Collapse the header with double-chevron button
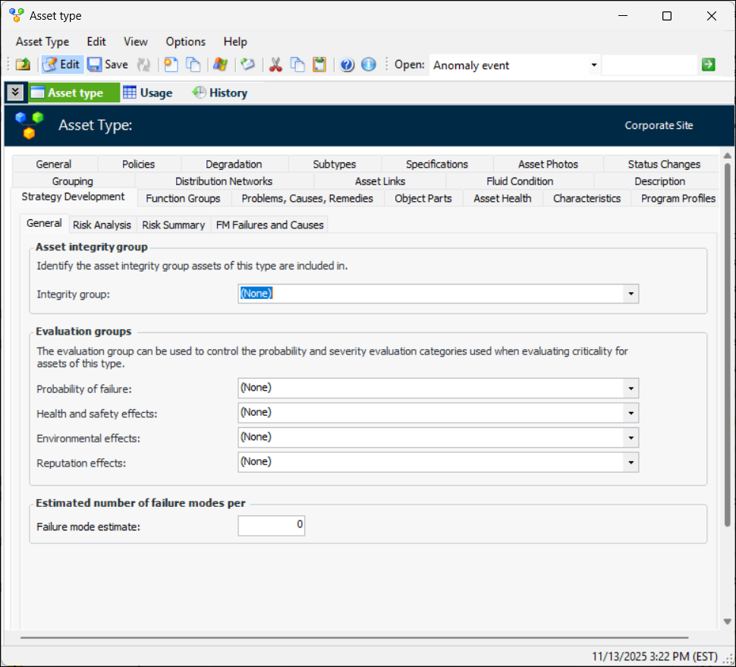 point(15,93)
